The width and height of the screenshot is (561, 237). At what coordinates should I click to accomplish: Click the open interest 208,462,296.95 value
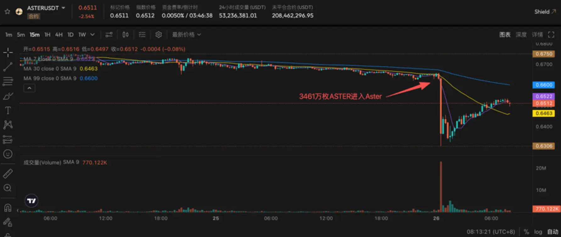(293, 15)
